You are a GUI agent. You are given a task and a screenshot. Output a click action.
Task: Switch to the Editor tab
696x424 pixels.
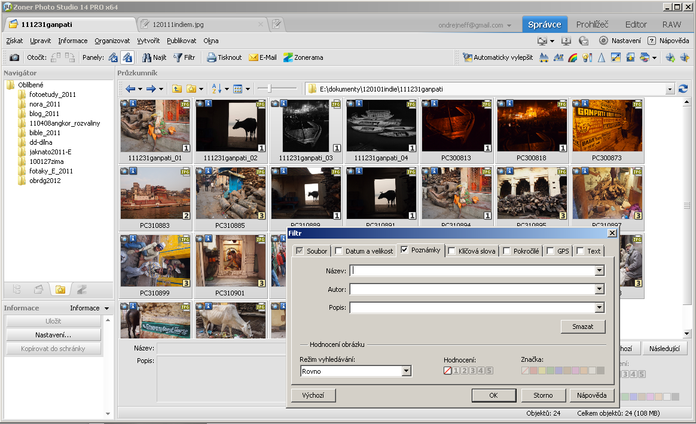(x=636, y=25)
